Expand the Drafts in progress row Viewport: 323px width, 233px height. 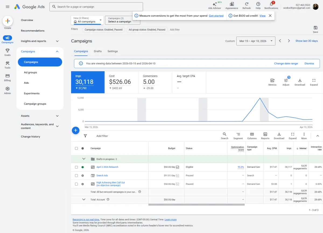(84, 159)
